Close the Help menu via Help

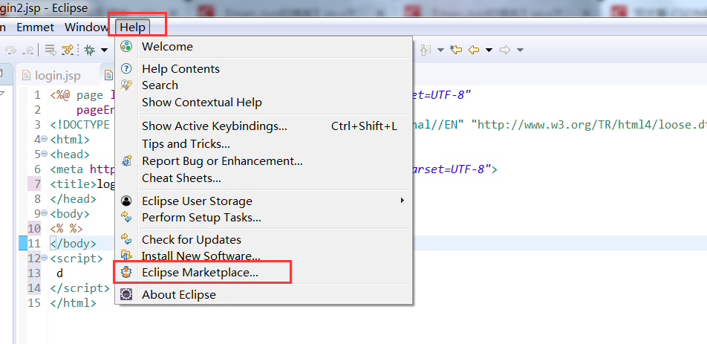[x=132, y=27]
